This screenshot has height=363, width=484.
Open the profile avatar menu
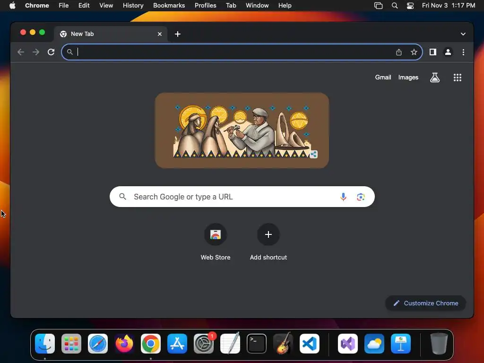click(448, 52)
